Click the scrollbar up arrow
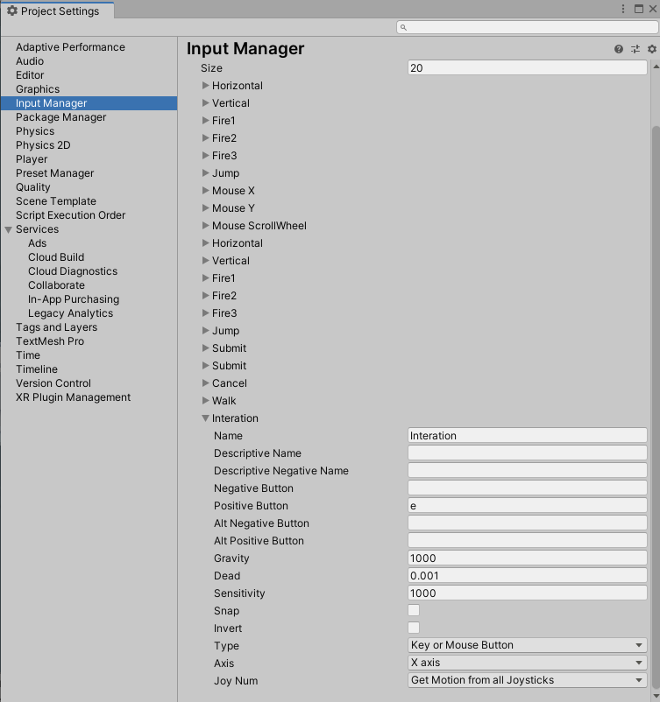 pos(656,67)
